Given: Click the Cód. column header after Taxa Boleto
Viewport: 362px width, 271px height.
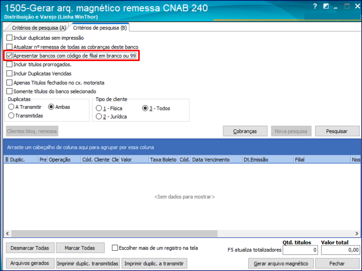Looking at the screenshot, I should 185,160.
